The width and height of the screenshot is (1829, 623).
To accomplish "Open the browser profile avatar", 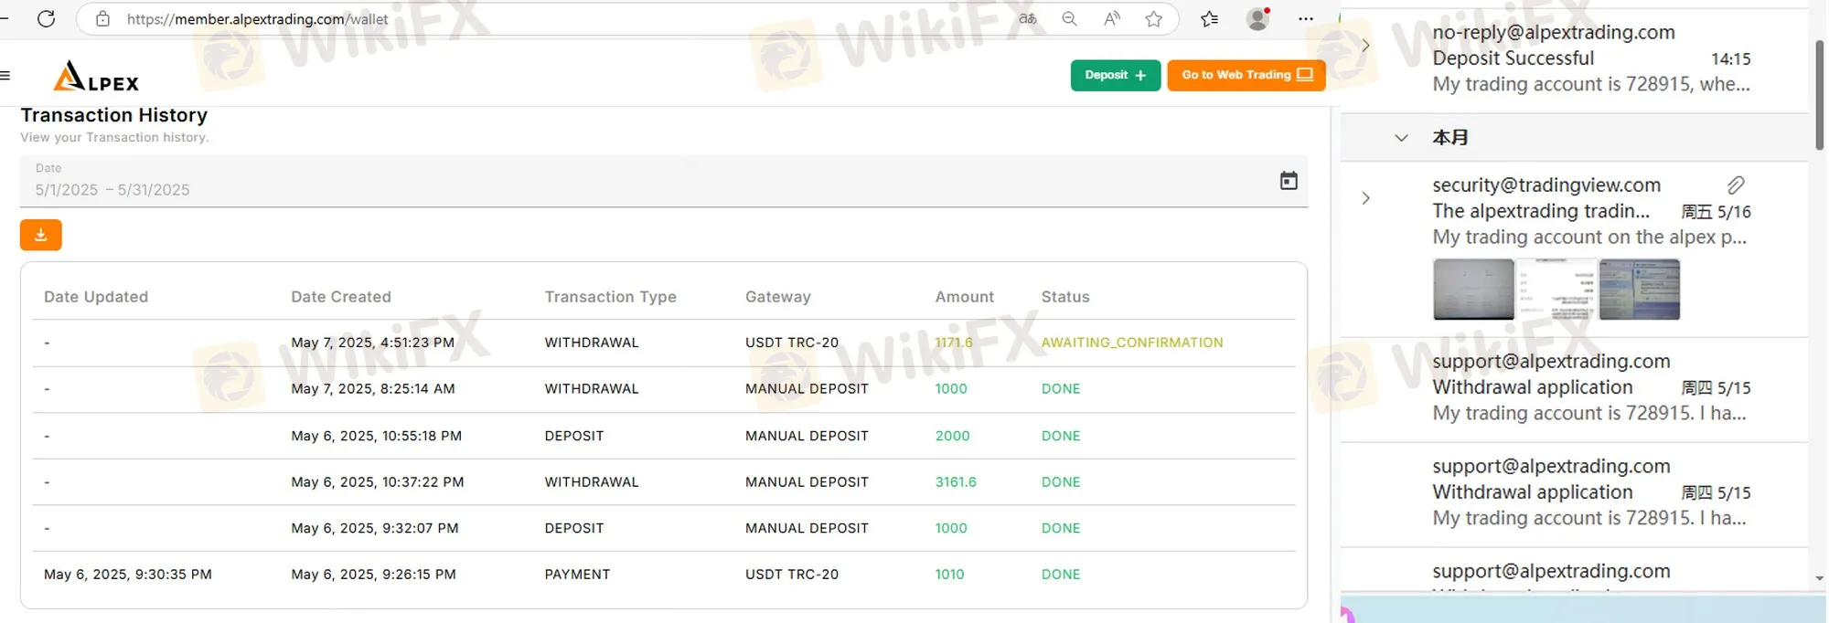I will 1258,18.
